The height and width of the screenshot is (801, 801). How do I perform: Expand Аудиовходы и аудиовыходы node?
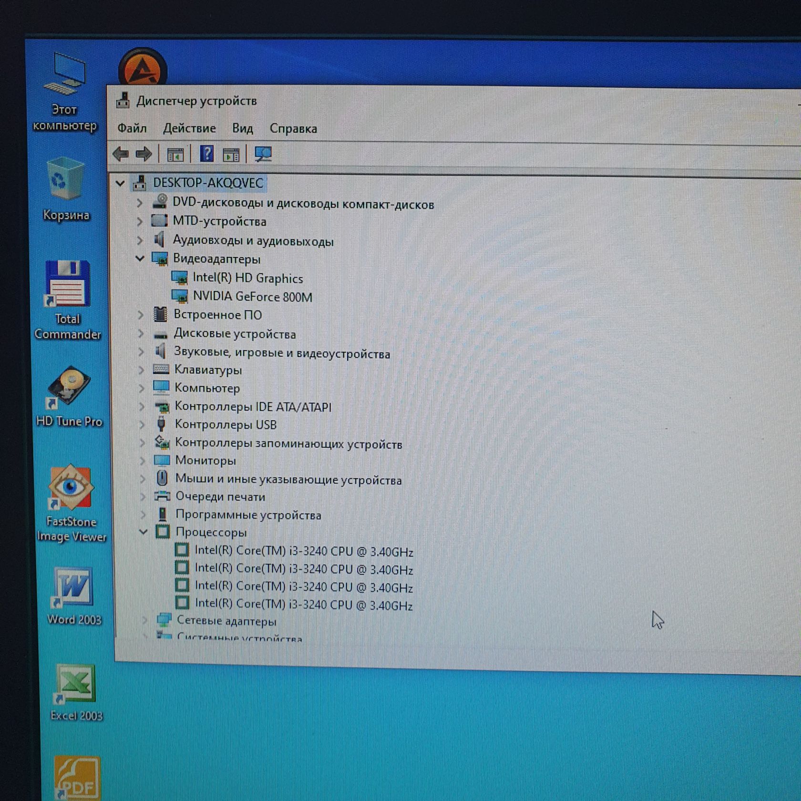[x=140, y=240]
